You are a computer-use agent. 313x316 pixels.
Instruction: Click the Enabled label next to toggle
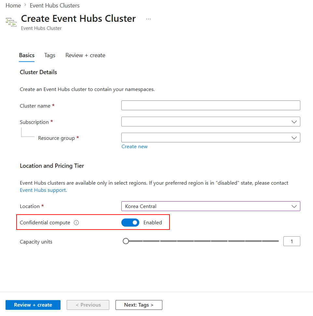(x=153, y=223)
